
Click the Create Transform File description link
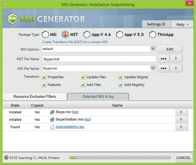tap(75, 42)
